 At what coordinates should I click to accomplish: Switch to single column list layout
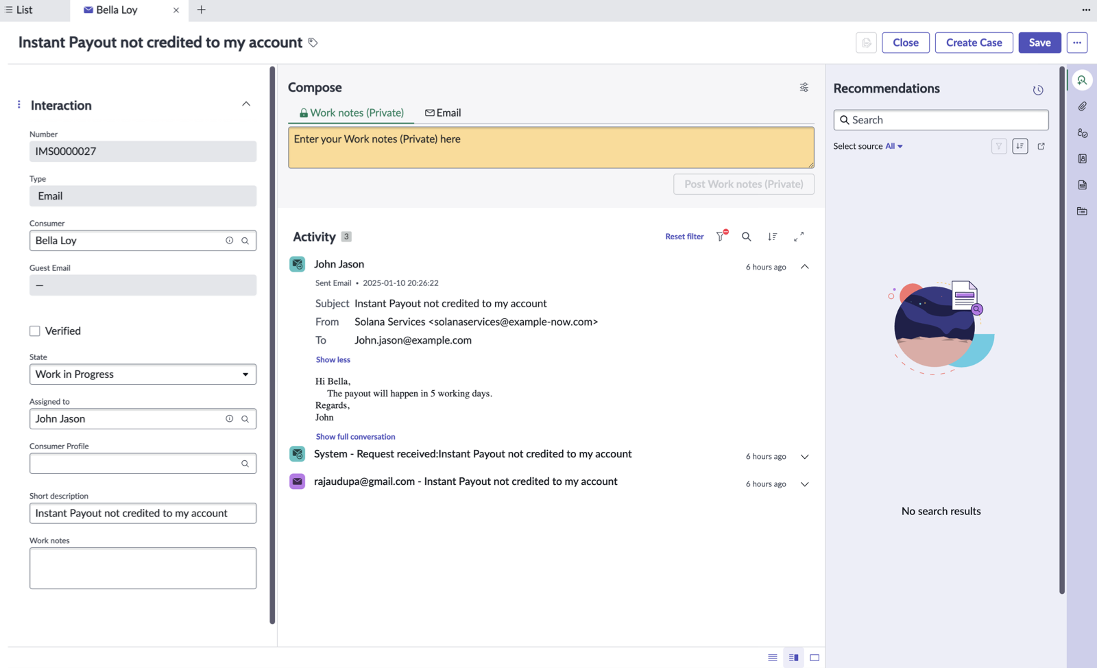[773, 658]
